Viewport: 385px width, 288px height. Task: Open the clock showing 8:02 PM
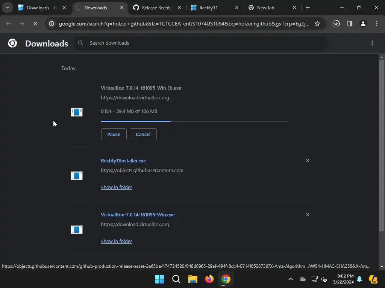coord(343,279)
